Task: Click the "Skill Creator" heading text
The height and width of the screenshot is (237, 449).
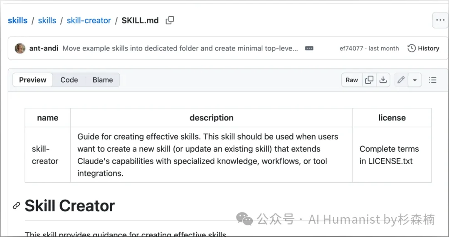Action: point(69,206)
